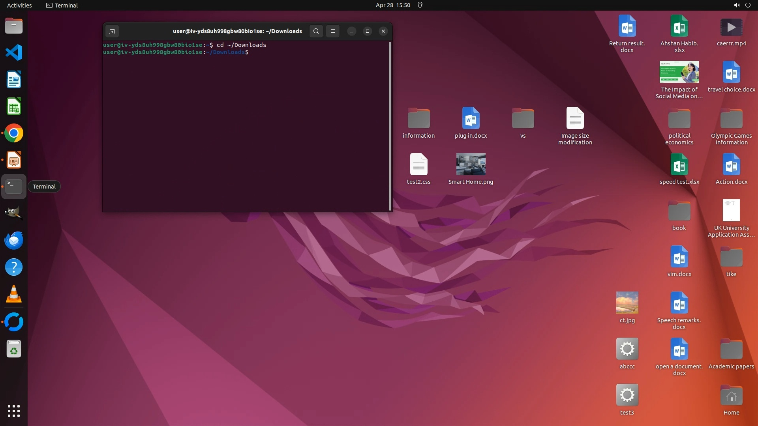Open the Terminal hamburger menu
758x426 pixels.
(x=333, y=31)
